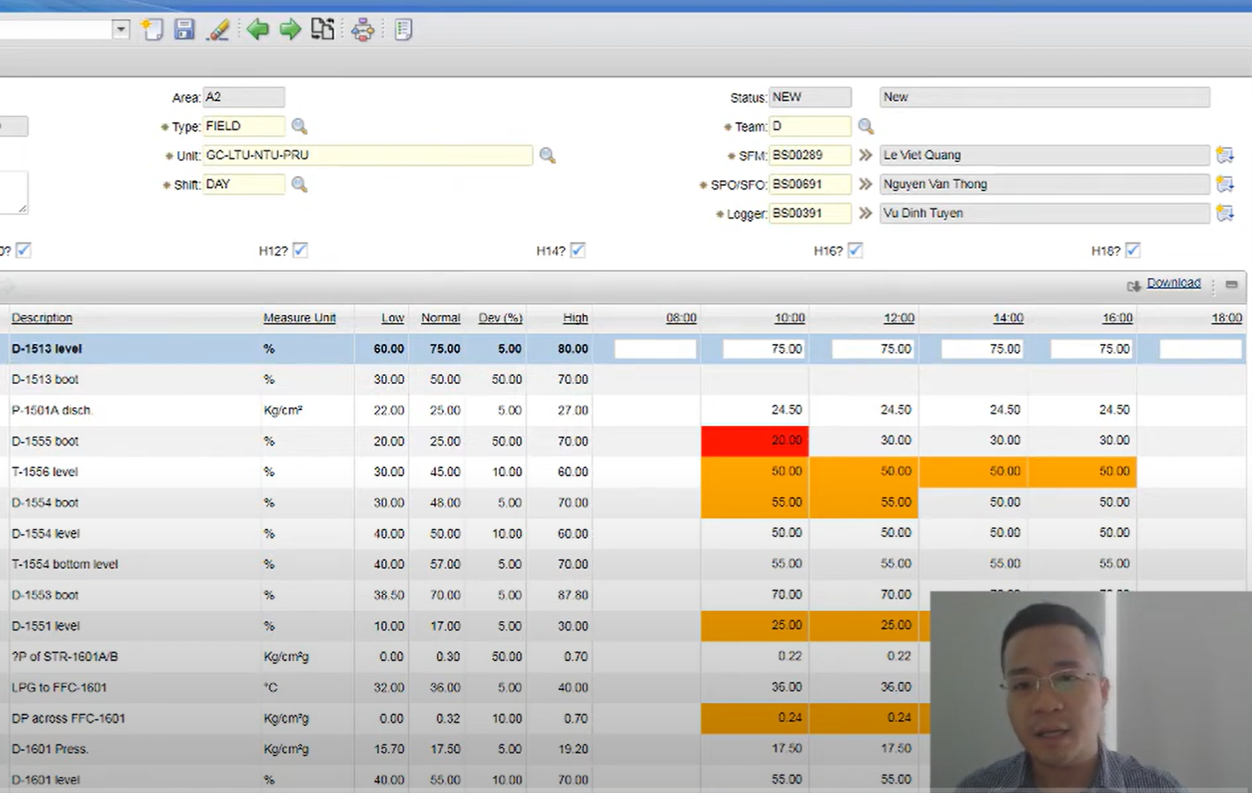Click the print workflow toolbar icon
1252x793 pixels.
(362, 30)
